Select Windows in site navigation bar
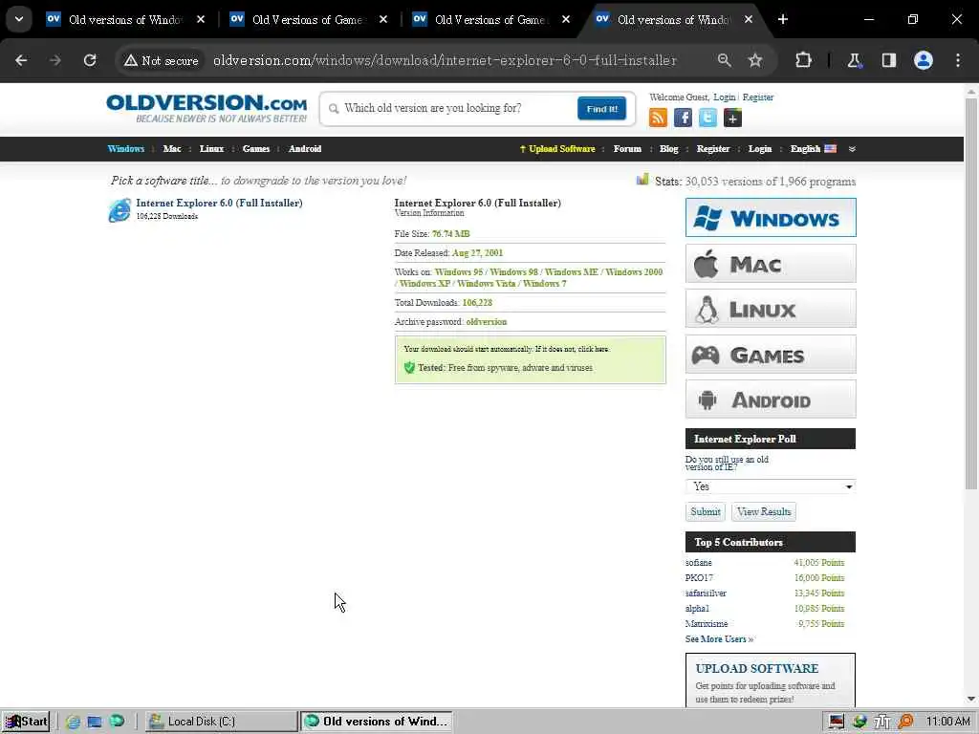 coord(126,148)
